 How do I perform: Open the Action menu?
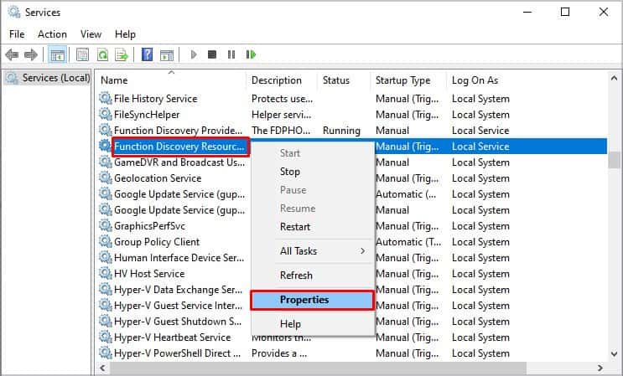coord(52,34)
